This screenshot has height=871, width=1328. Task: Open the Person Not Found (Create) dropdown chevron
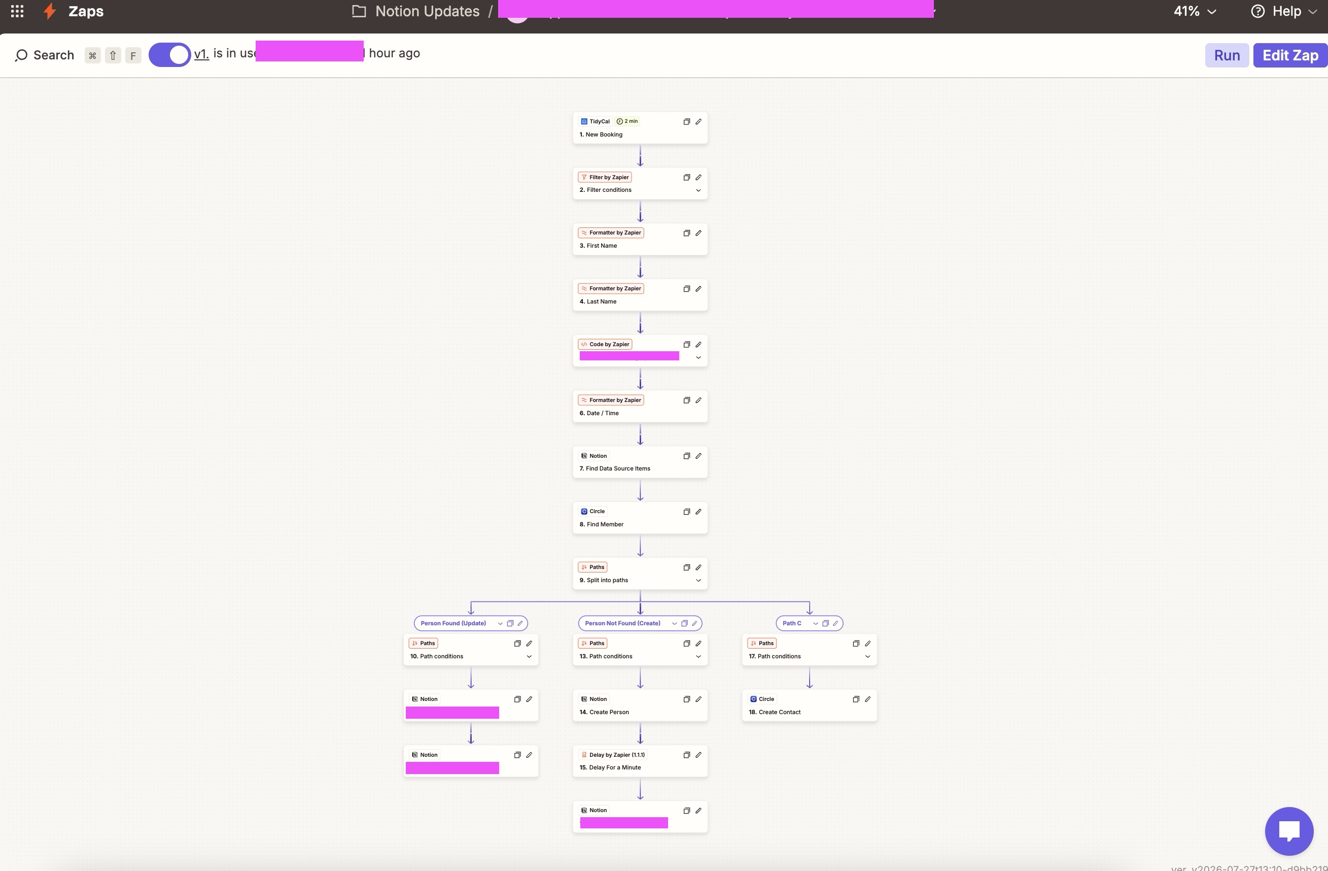click(x=674, y=624)
